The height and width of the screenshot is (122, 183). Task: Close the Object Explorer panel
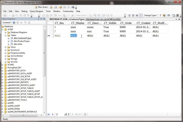pyautogui.click(x=44, y=19)
